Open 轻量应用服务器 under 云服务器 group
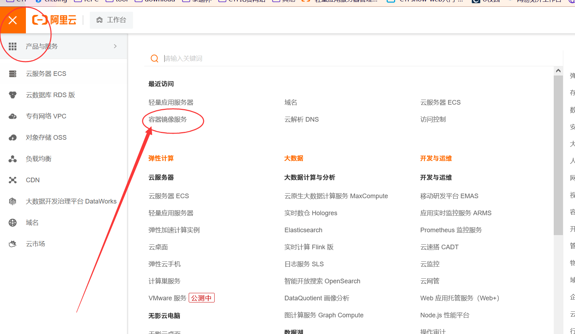This screenshot has width=575, height=334. [x=171, y=213]
